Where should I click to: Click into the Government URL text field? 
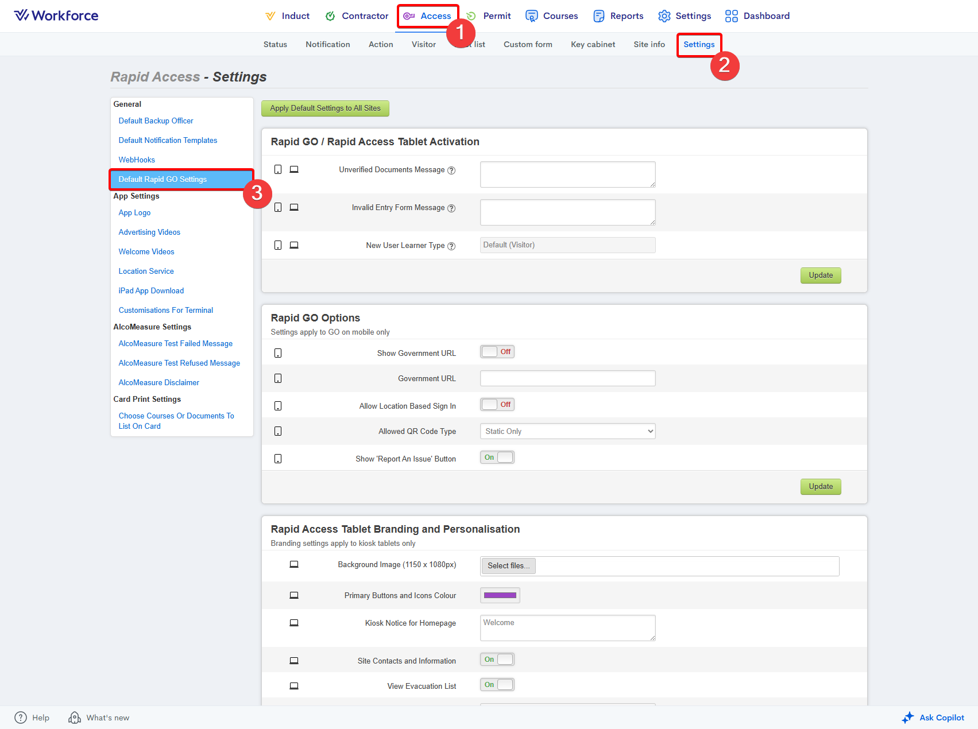(567, 378)
